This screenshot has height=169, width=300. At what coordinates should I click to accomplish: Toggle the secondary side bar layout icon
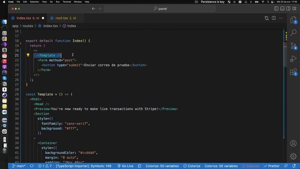coord(288,8)
